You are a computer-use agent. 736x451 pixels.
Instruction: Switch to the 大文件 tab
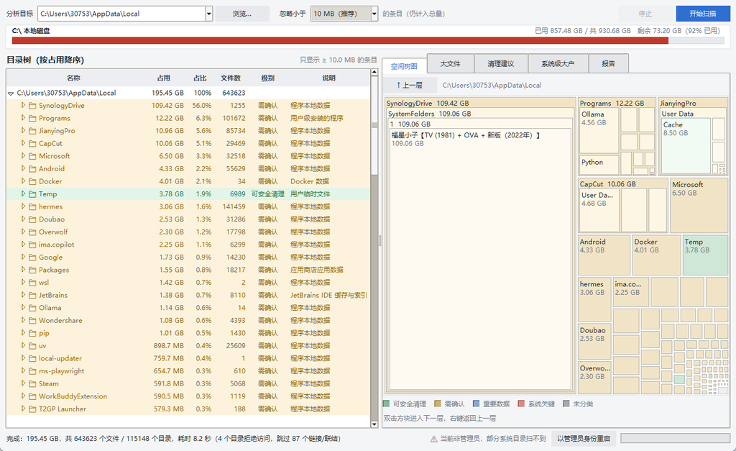(450, 63)
